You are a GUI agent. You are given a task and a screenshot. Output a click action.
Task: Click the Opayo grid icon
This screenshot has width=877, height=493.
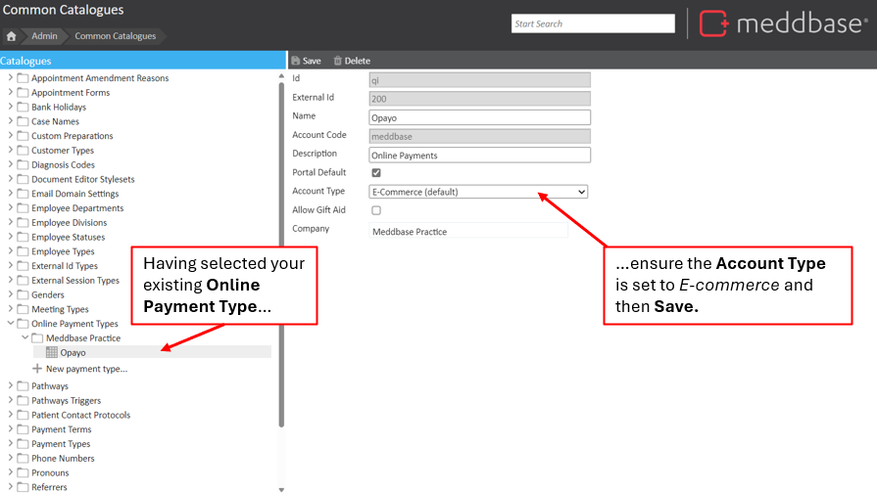[52, 352]
